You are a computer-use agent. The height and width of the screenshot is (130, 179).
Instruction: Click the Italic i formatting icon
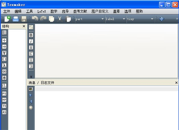31,41
